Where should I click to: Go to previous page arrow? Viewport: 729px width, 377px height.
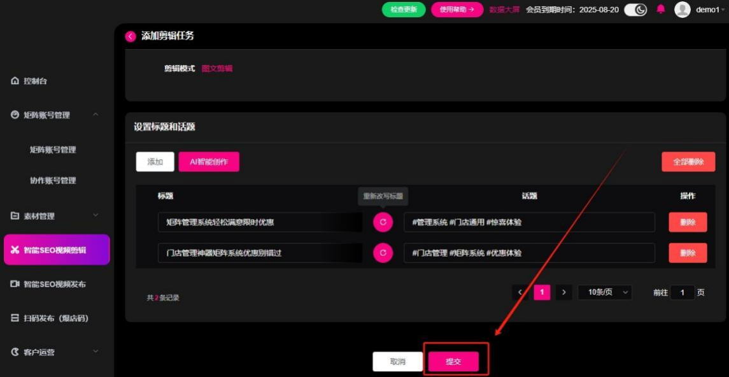point(520,292)
